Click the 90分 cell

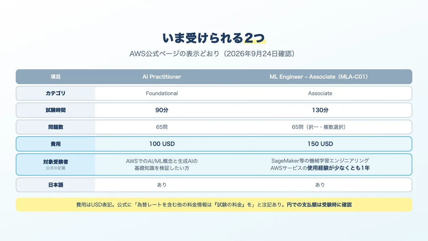point(162,110)
